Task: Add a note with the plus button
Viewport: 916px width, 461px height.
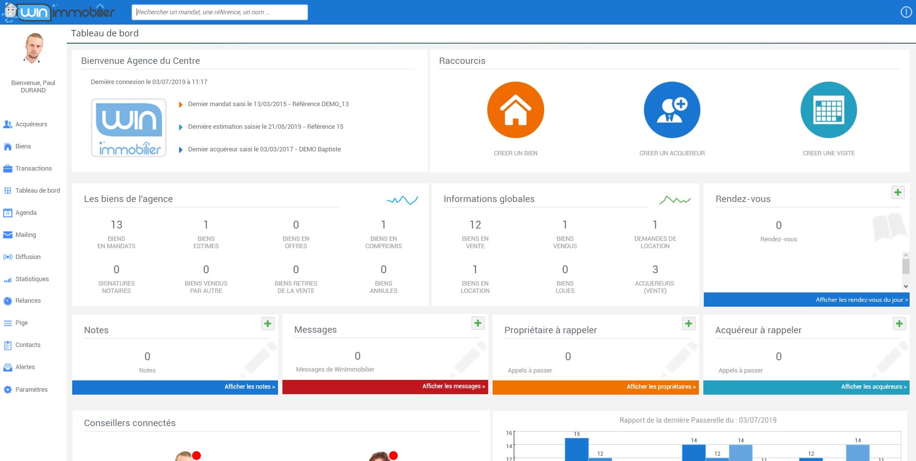Action: coord(268,323)
